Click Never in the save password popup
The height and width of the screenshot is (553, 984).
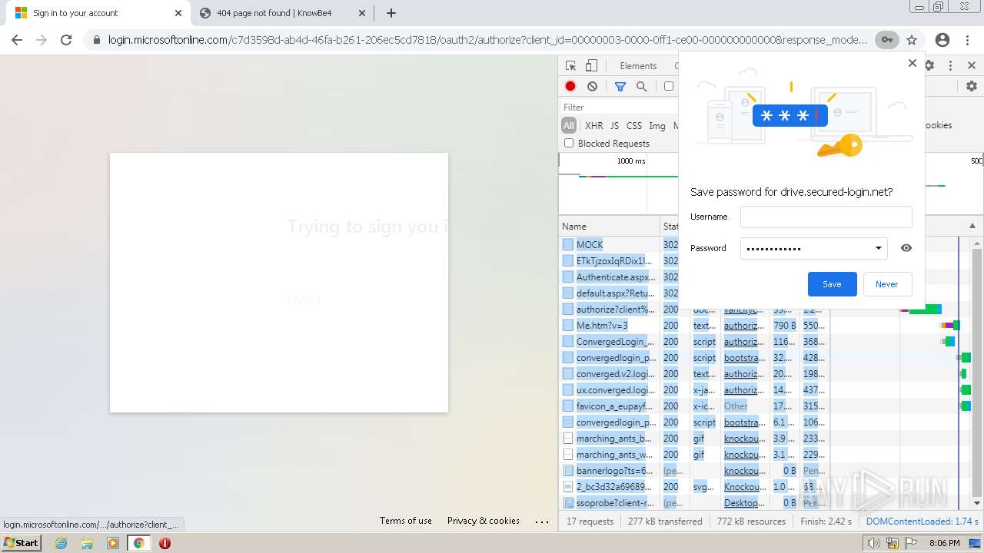886,284
